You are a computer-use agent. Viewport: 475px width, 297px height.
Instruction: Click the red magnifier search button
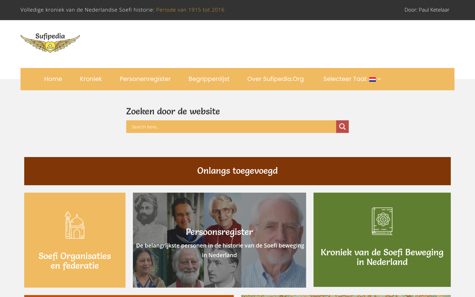click(x=342, y=127)
